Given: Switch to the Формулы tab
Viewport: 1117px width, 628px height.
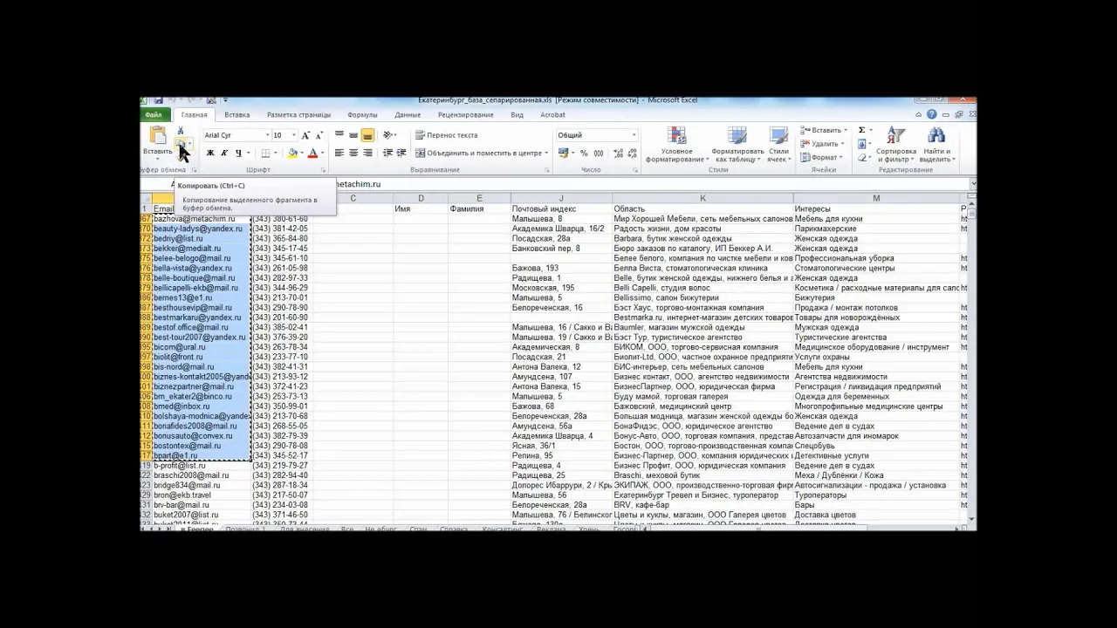Looking at the screenshot, I should pyautogui.click(x=362, y=114).
